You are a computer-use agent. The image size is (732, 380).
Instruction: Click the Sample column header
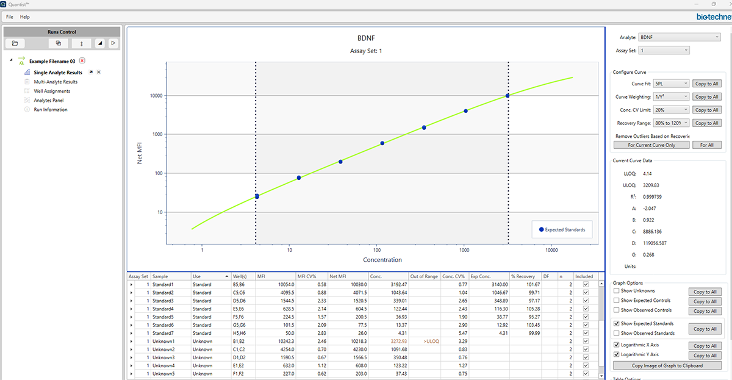(x=171, y=276)
